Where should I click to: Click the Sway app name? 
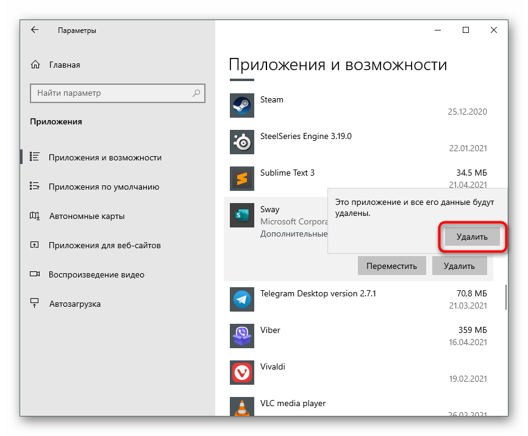(269, 209)
